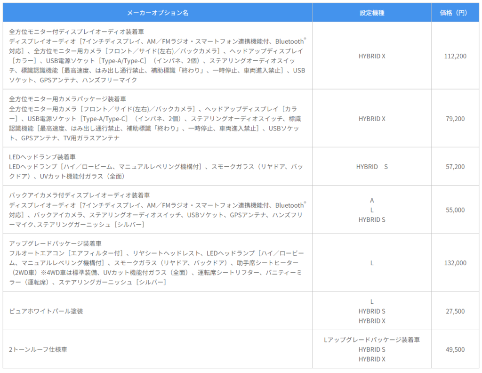Select the 112,200 price cell

pyautogui.click(x=455, y=56)
